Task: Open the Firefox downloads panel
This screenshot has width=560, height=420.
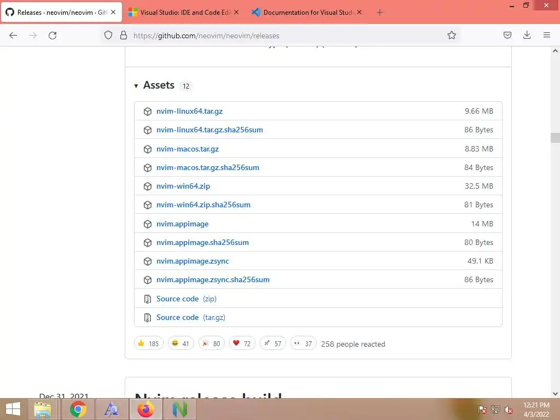Action: point(527,35)
